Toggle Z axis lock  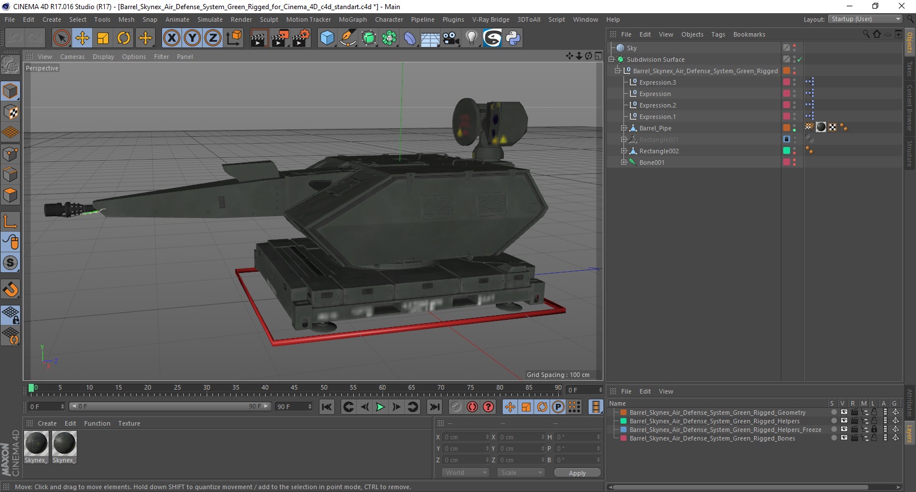pos(213,38)
